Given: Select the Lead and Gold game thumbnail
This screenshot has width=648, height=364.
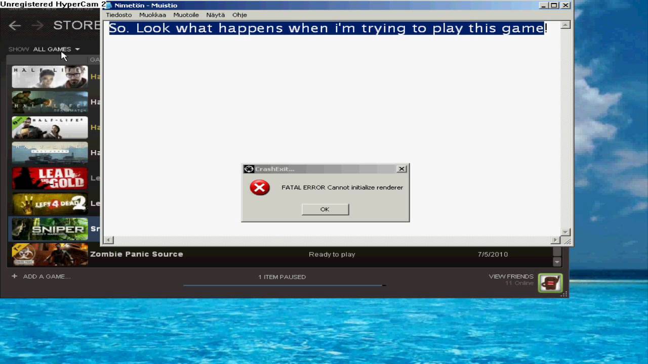Looking at the screenshot, I should [x=50, y=178].
